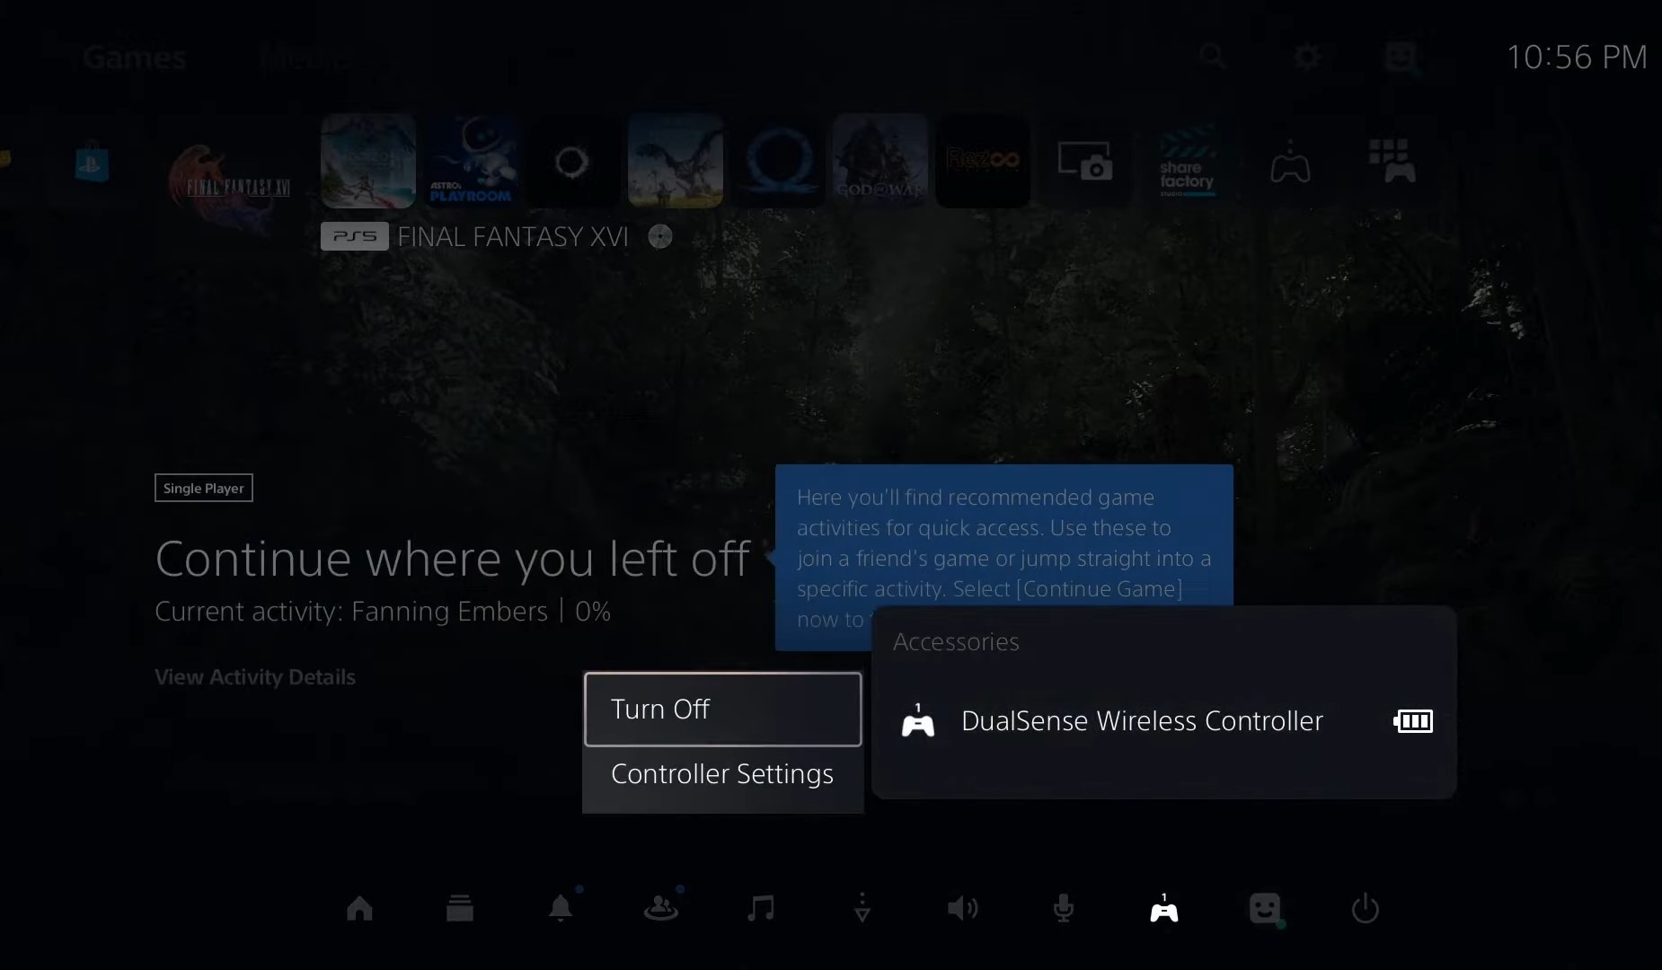Click View Activity Details link

(x=255, y=677)
